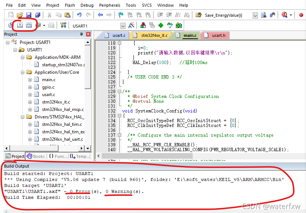
Task: Switch to the Books panel tab
Action: tap(36, 156)
